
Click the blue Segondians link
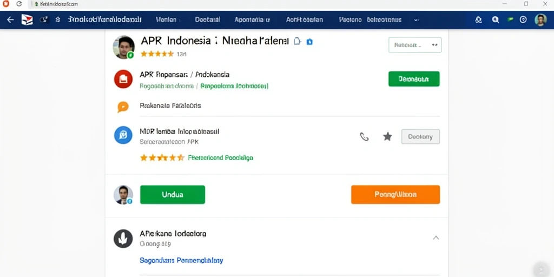(x=181, y=261)
